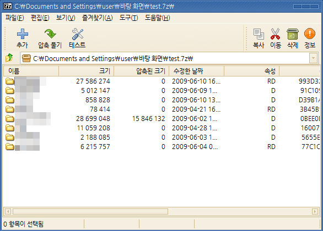Select folder icon in row 5 012 147
Screen dimensions: 323x231
[x=10, y=91]
